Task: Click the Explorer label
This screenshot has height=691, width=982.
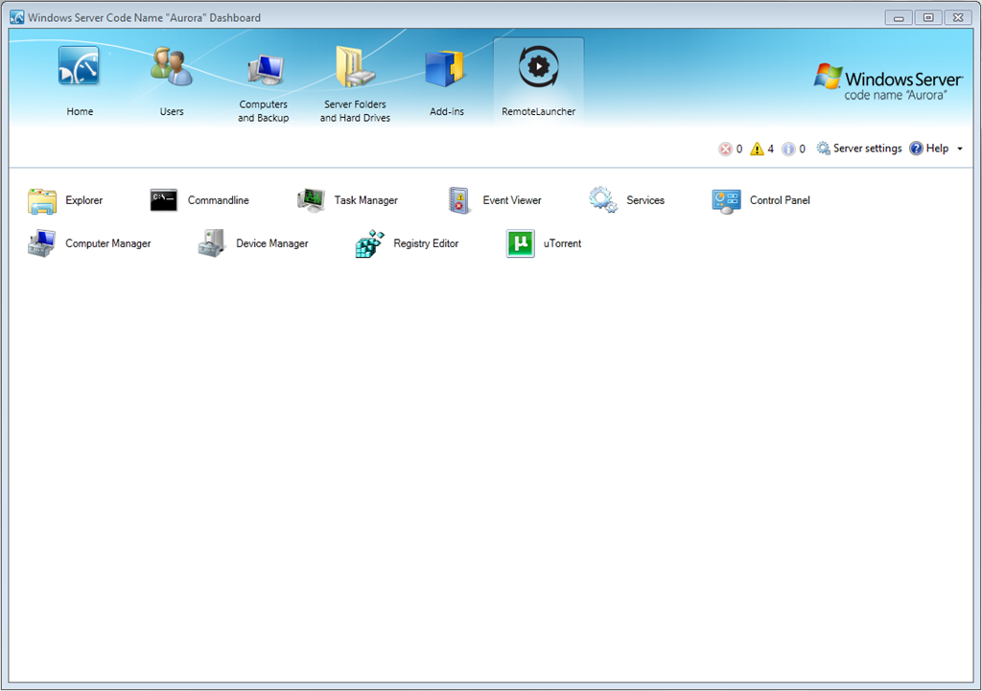Action: 84,200
